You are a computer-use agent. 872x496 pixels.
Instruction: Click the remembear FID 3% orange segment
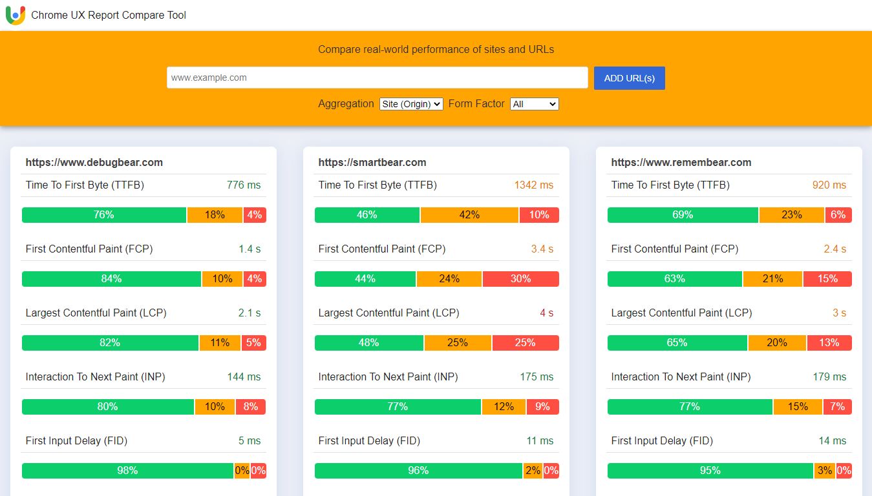click(x=825, y=471)
